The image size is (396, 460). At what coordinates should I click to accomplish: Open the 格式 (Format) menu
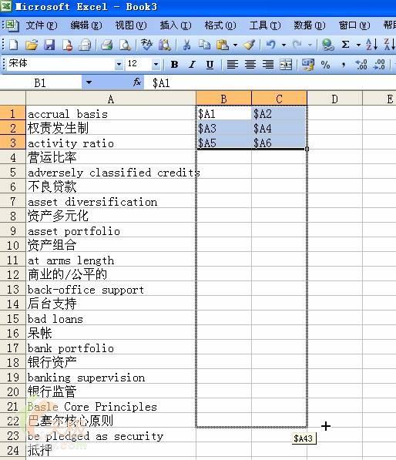pos(220,25)
